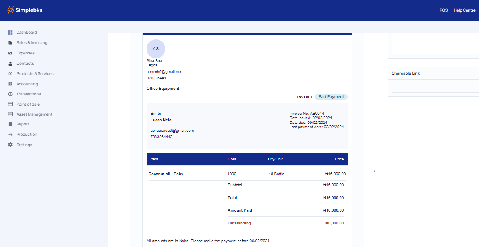
Task: Click the Asset Management card icon
Action: pos(10,114)
